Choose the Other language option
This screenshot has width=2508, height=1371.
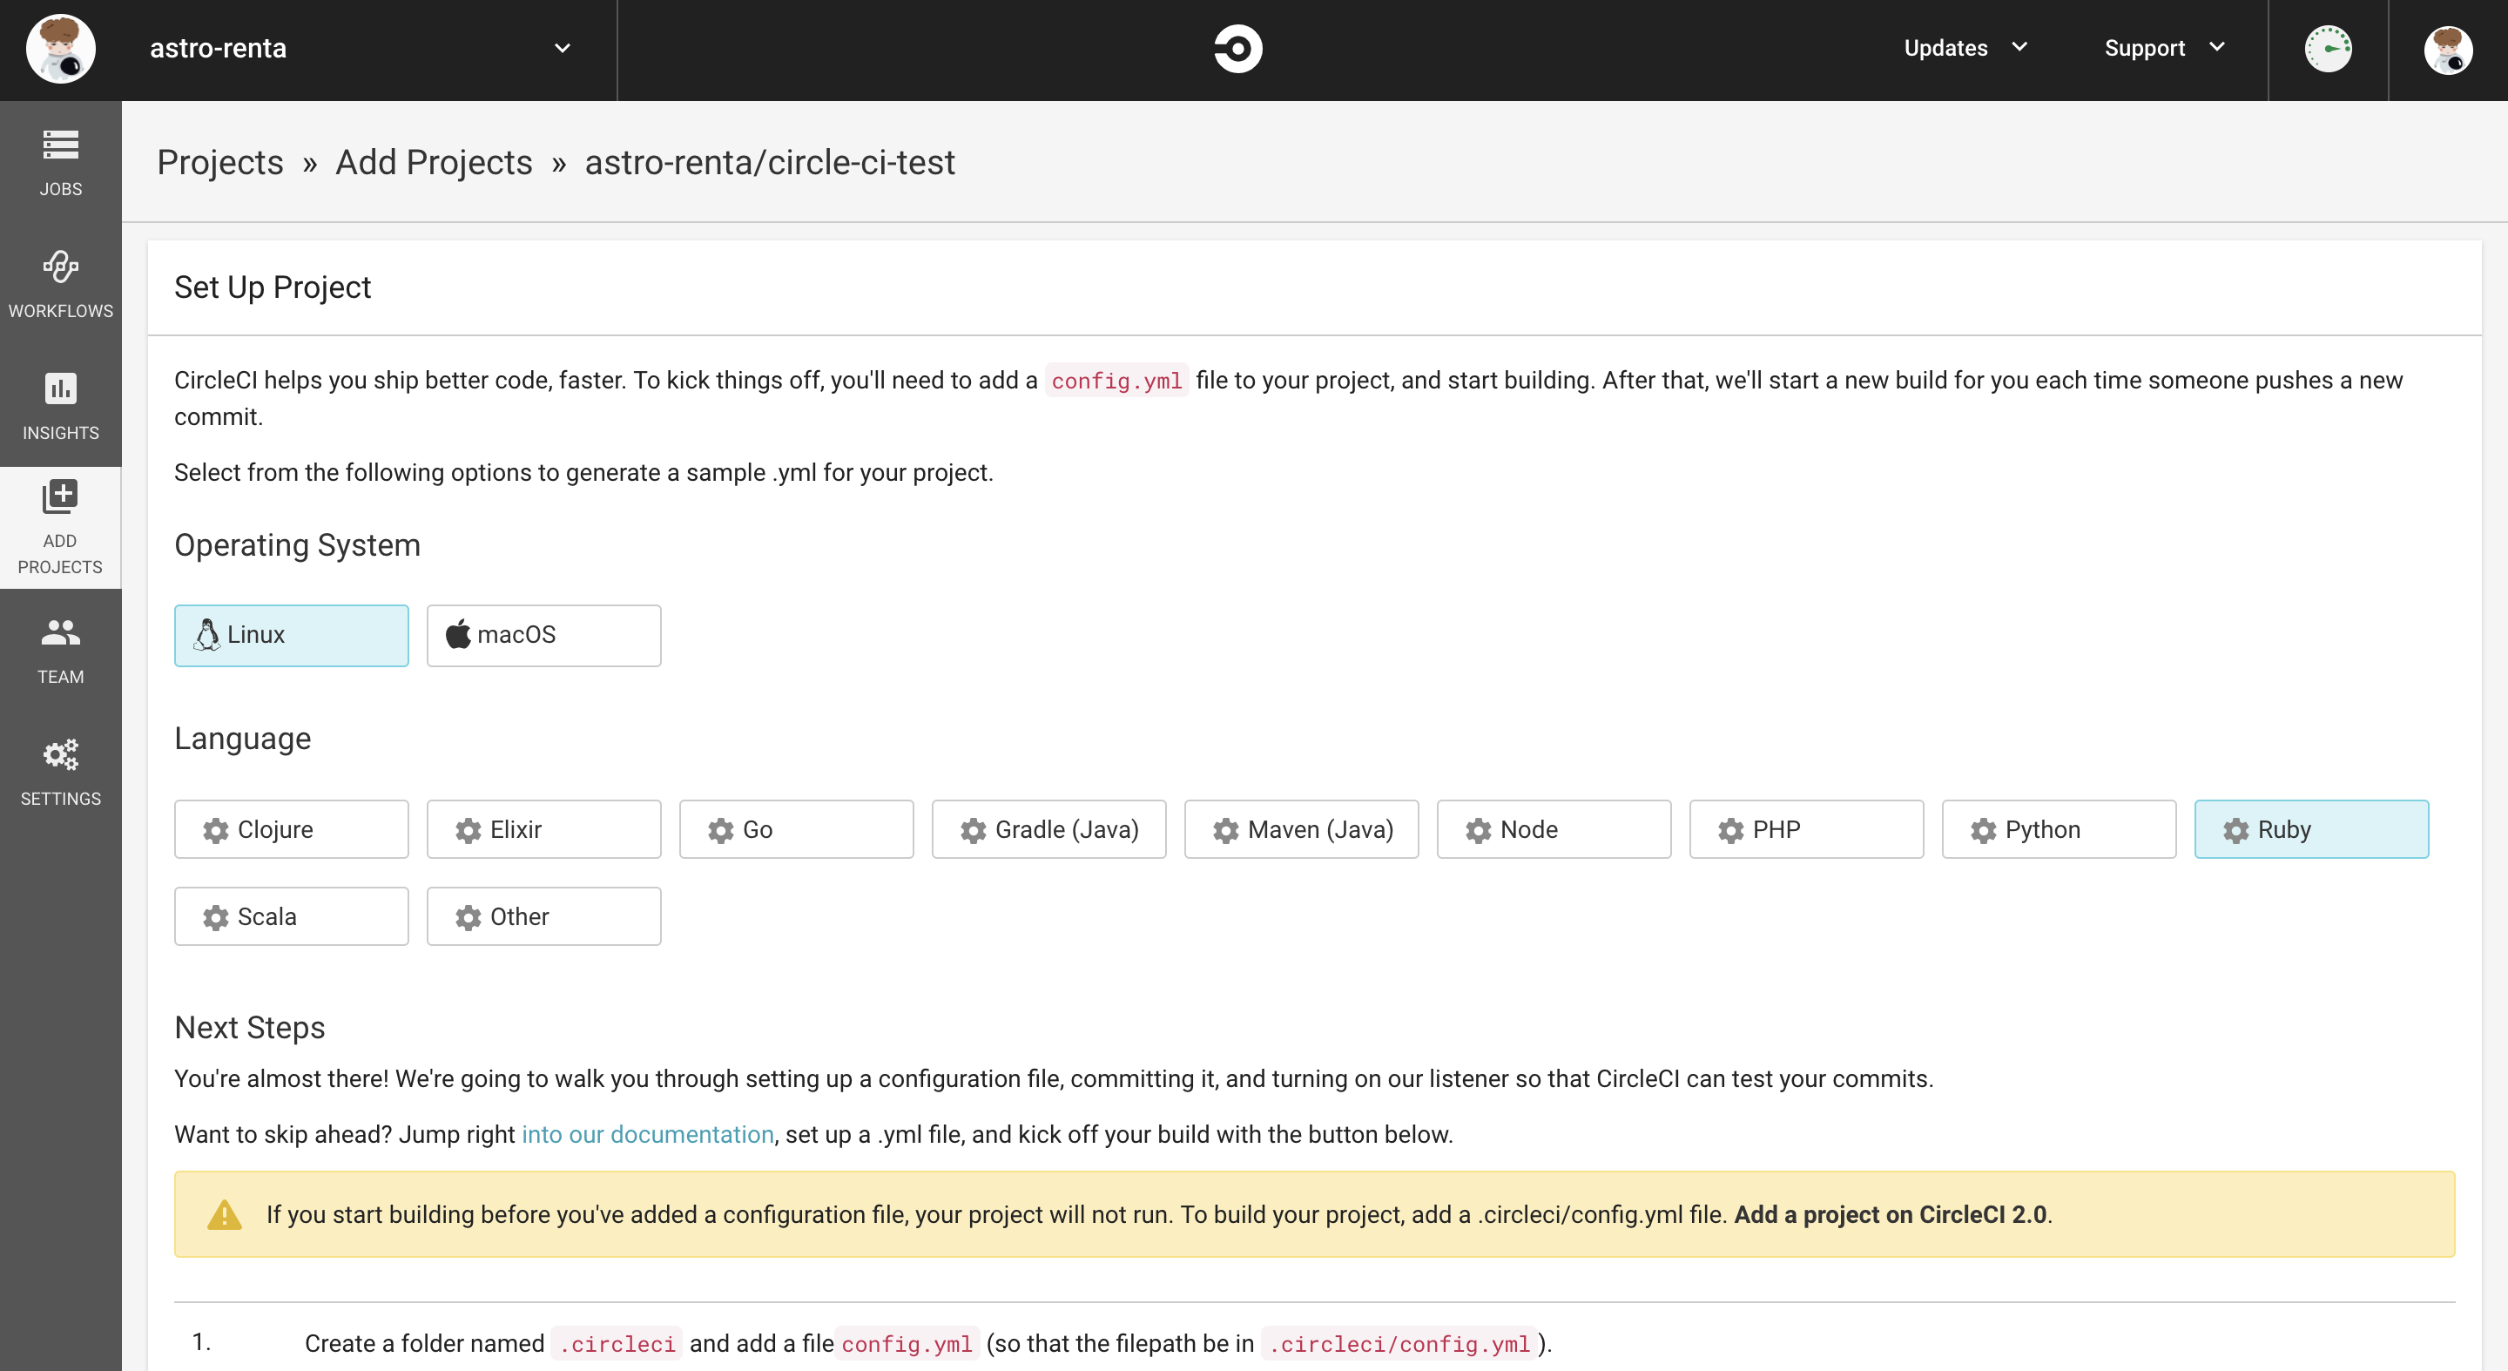click(543, 915)
